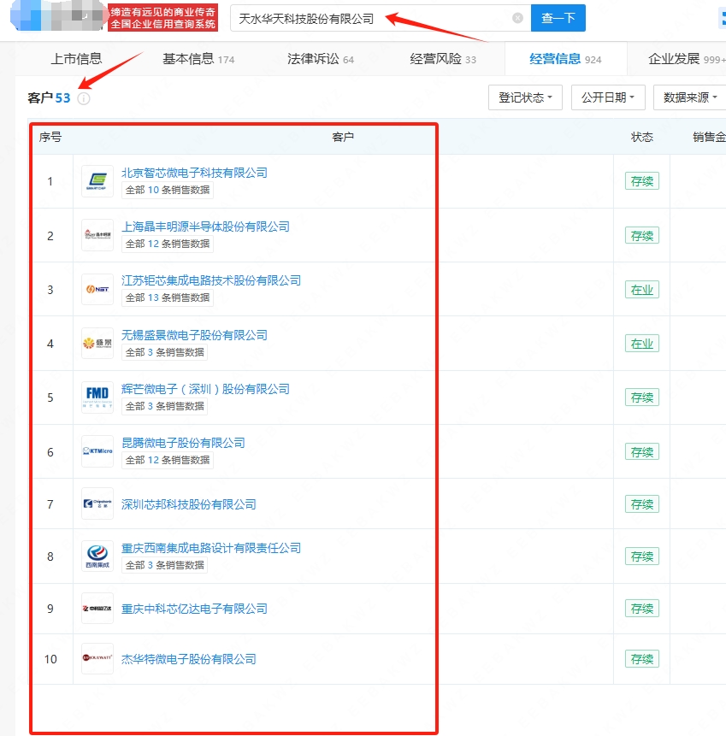
Task: Click the info icon next to 客户 53
Action: tap(84, 98)
